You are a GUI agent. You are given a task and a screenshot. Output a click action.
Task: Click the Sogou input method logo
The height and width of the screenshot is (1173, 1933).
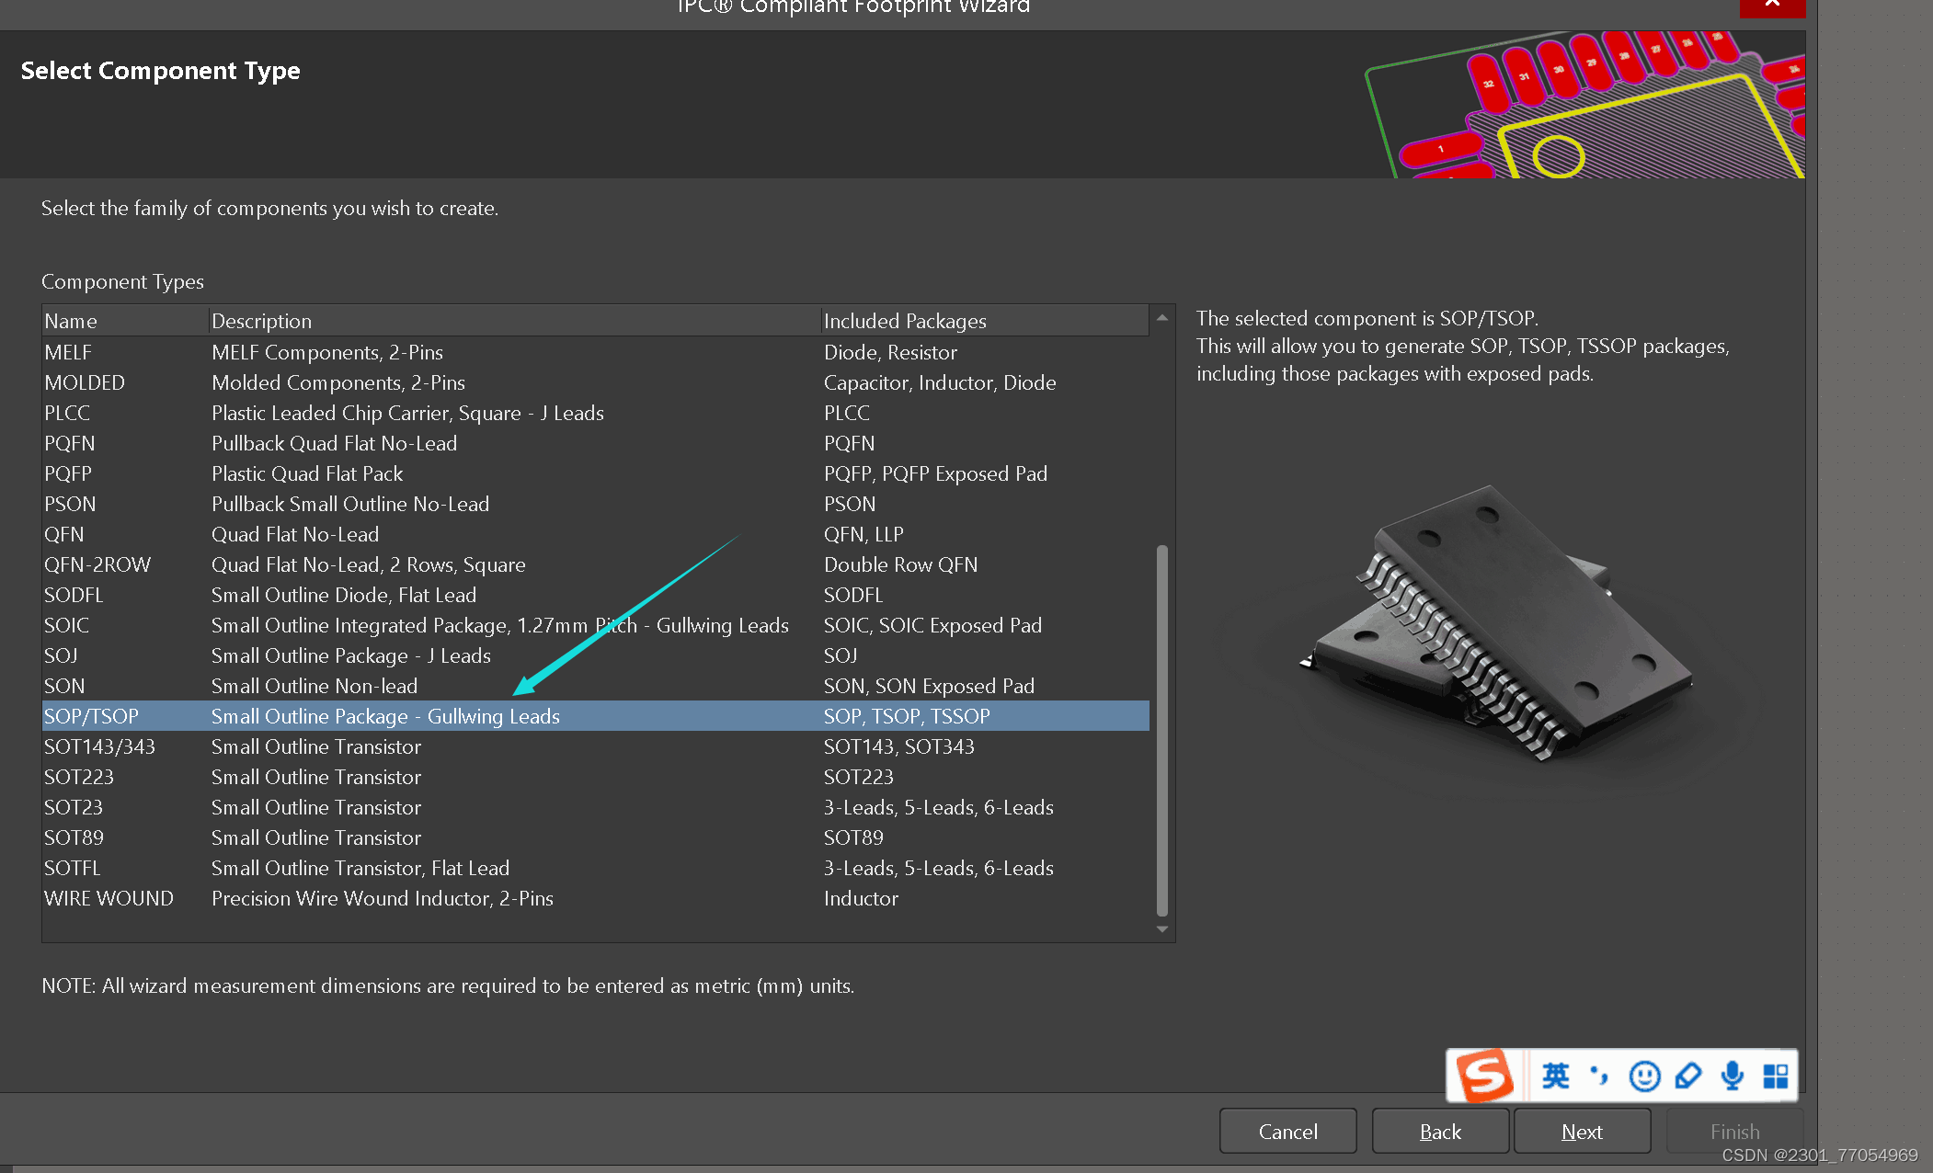tap(1486, 1075)
